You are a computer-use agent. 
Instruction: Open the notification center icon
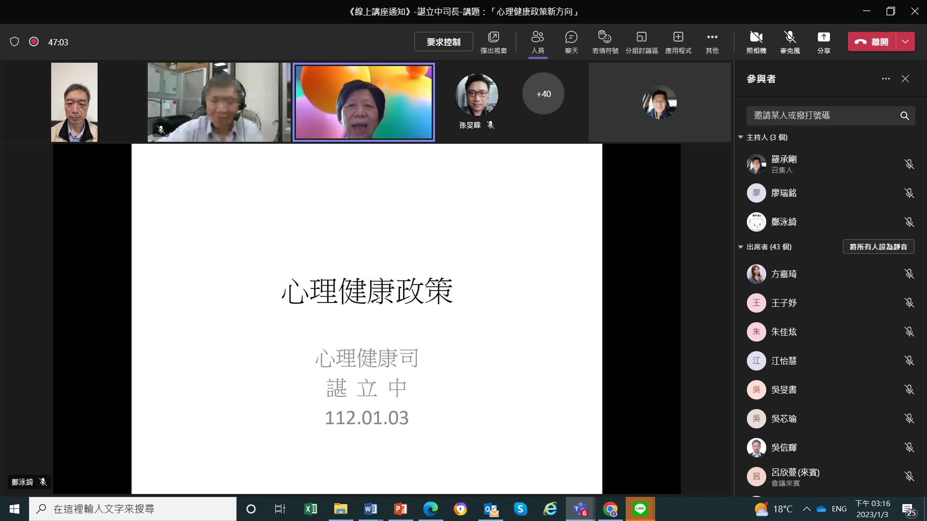[908, 509]
